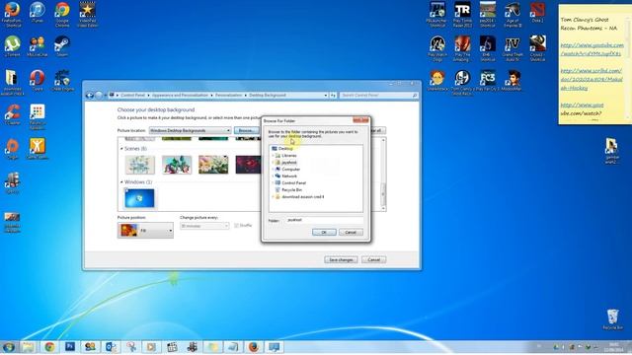Launch iTunes from the desktop
This screenshot has height=355, width=632.
click(38, 13)
